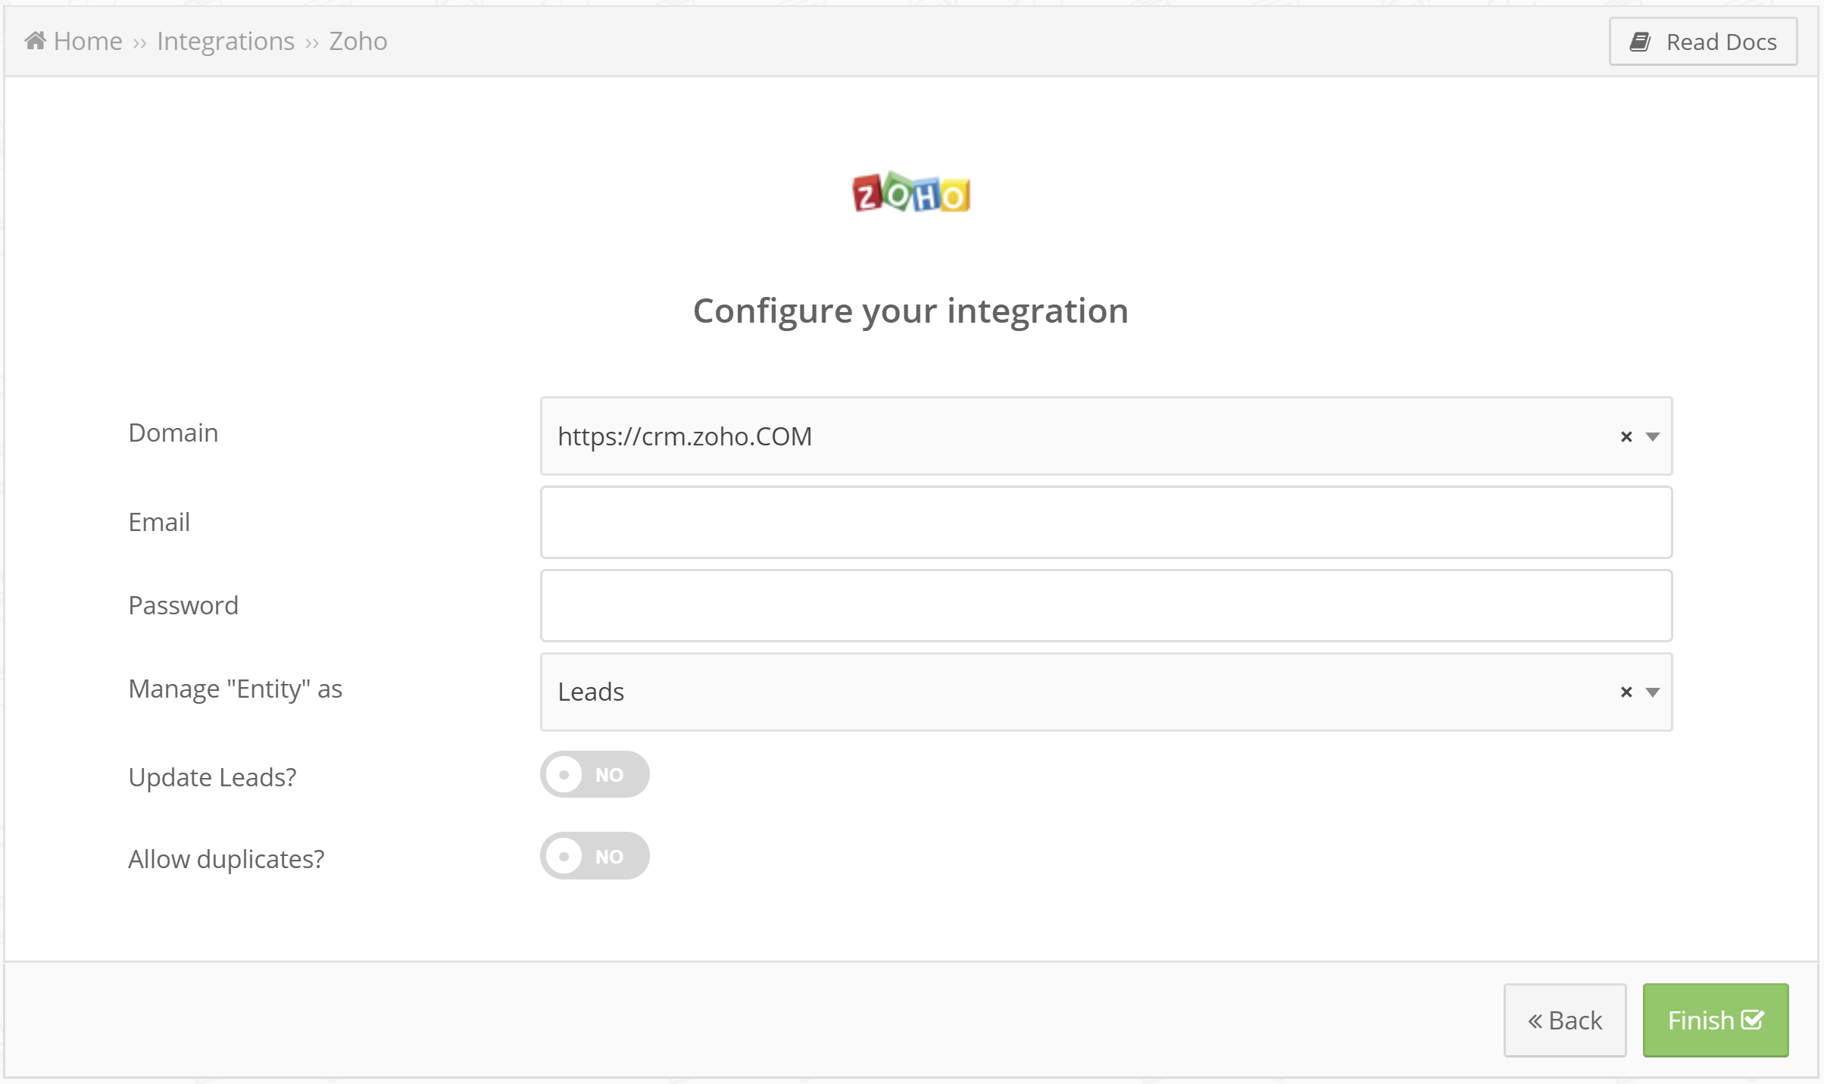
Task: Click the book icon on Read Docs
Action: [x=1640, y=42]
